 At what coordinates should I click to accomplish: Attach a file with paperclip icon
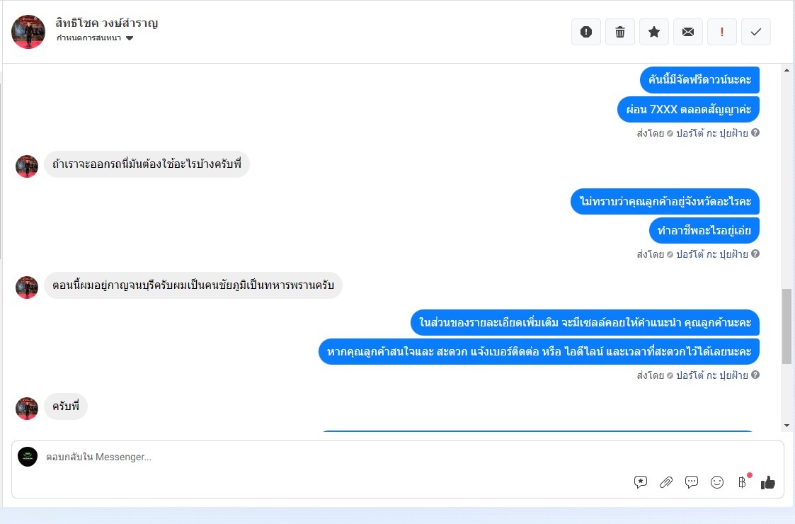665,482
